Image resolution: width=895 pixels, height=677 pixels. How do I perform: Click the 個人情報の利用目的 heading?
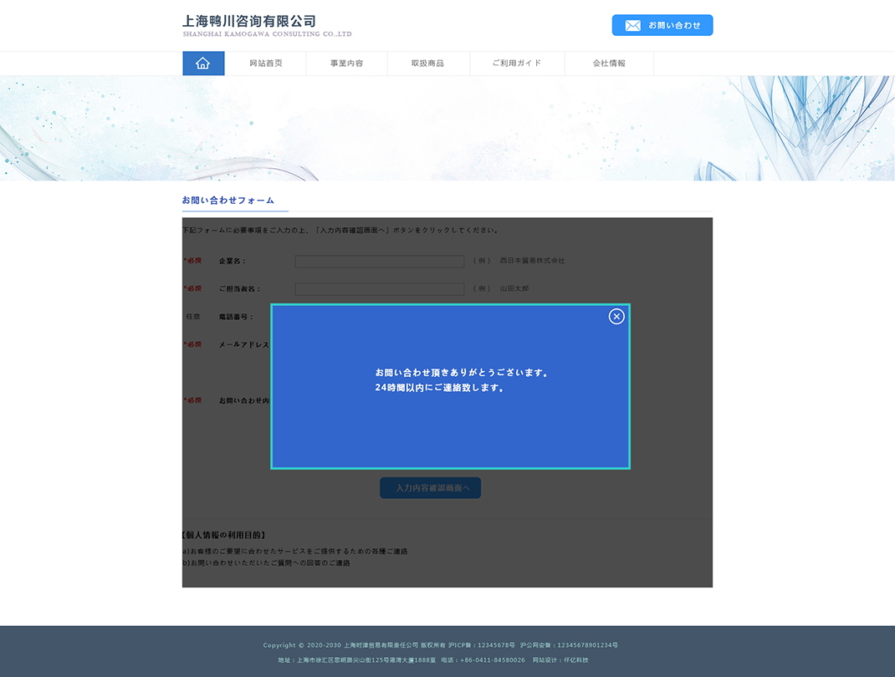224,535
